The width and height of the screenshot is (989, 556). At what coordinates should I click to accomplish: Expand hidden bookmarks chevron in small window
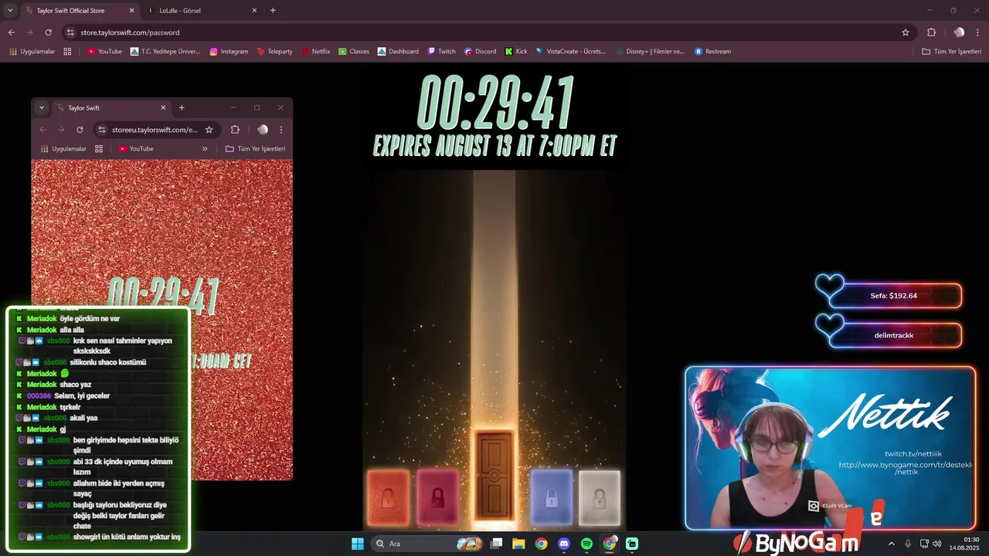pyautogui.click(x=205, y=149)
